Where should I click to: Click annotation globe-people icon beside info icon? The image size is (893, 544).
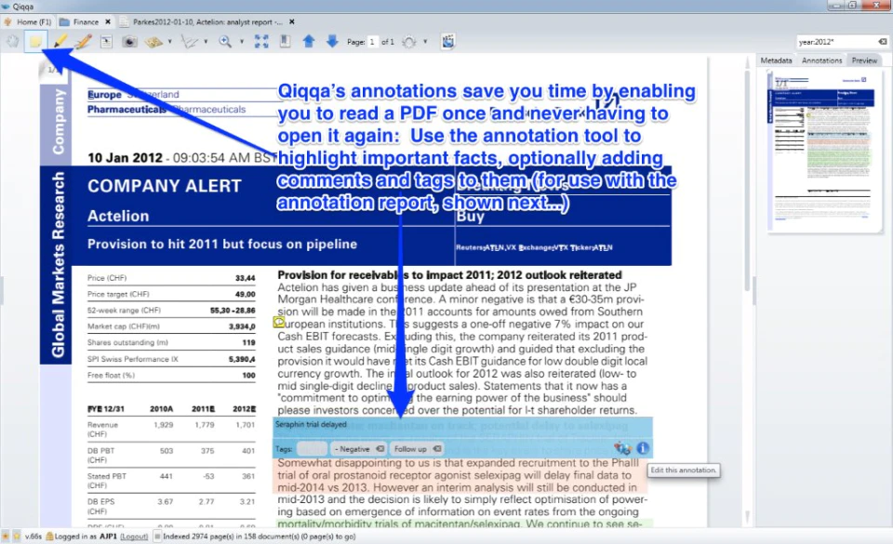pyautogui.click(x=622, y=448)
